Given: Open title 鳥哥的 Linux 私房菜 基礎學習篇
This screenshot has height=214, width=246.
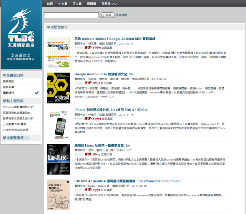Looking at the screenshot, I should [x=102, y=145].
